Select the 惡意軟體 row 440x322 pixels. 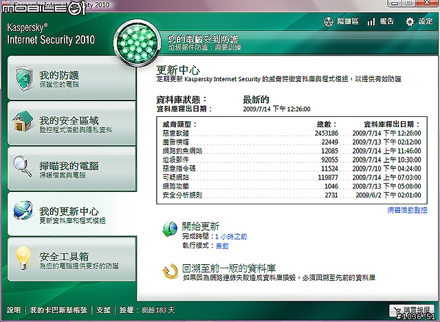click(x=291, y=133)
